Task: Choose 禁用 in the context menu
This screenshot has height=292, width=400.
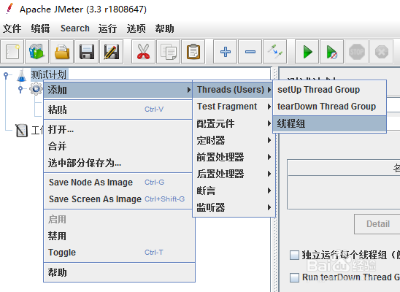Action: coord(119,236)
